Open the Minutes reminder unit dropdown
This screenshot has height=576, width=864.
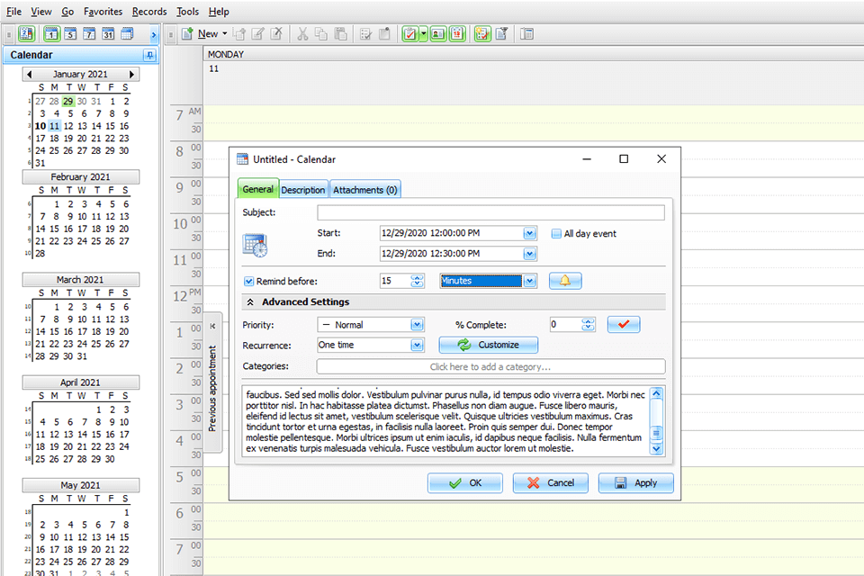point(528,280)
